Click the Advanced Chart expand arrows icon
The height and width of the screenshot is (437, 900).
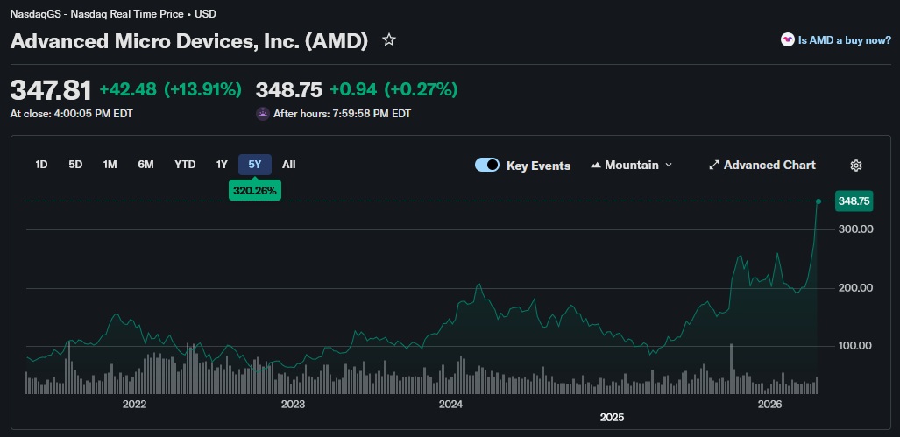click(714, 165)
